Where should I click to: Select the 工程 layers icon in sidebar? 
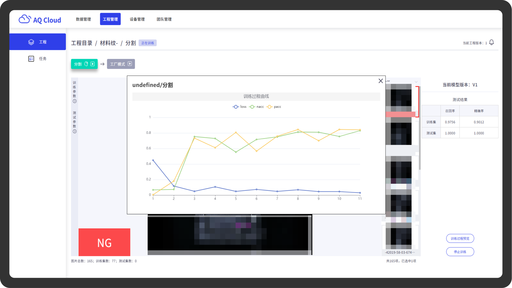pyautogui.click(x=31, y=42)
